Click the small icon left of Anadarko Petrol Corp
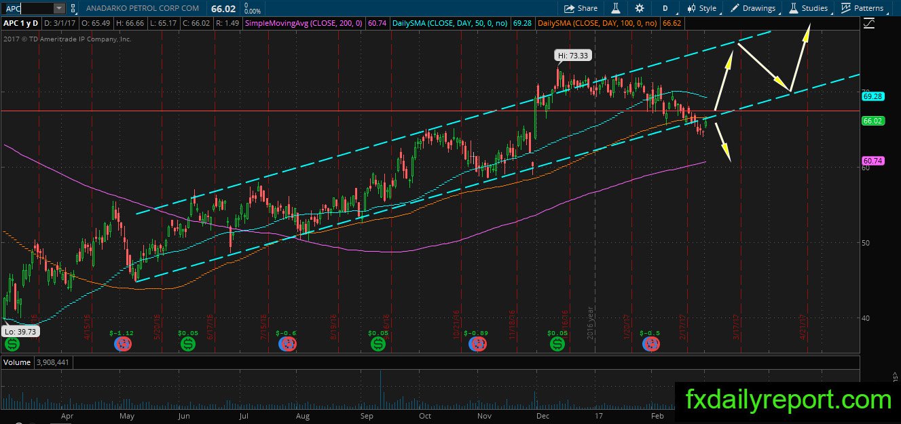The width and height of the screenshot is (901, 424). pos(73,8)
